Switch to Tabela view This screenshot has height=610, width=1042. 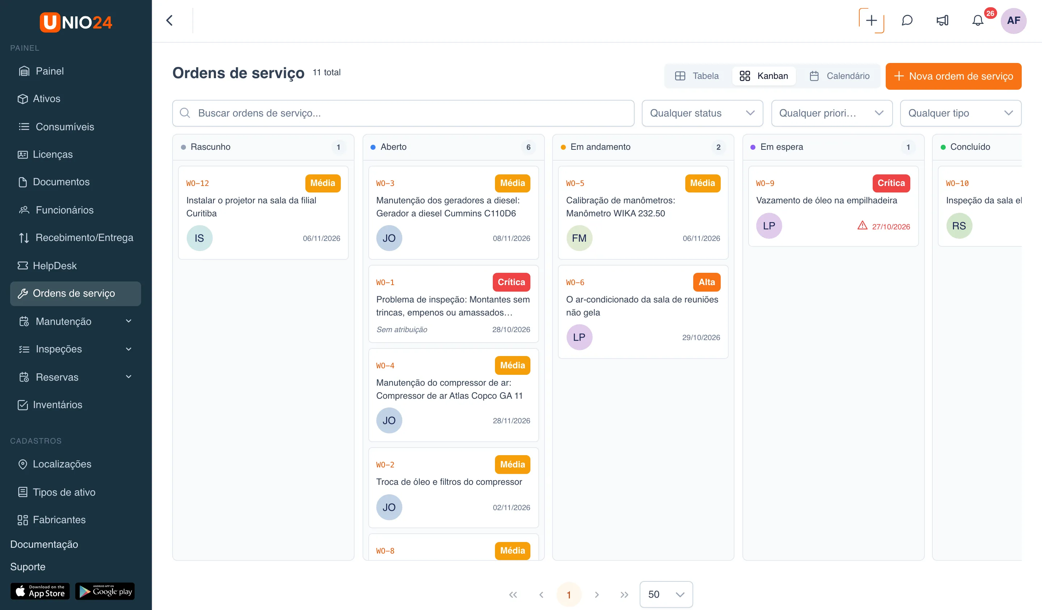(697, 76)
